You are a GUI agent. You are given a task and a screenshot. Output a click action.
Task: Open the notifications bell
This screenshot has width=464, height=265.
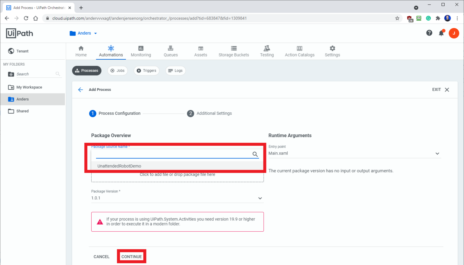441,33
